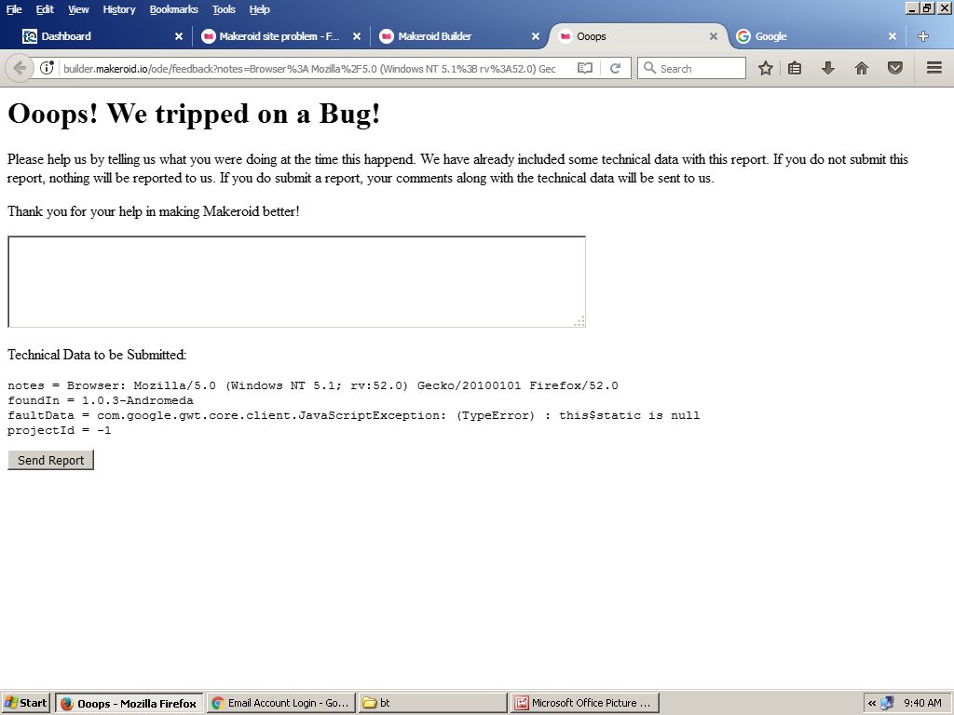Switch to Email Account Login Chrome taskbar item
The image size is (954, 715).
280,703
